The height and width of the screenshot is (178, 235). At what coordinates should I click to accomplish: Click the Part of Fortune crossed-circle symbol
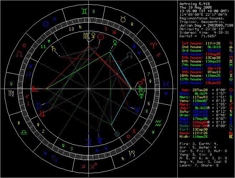pos(117,134)
